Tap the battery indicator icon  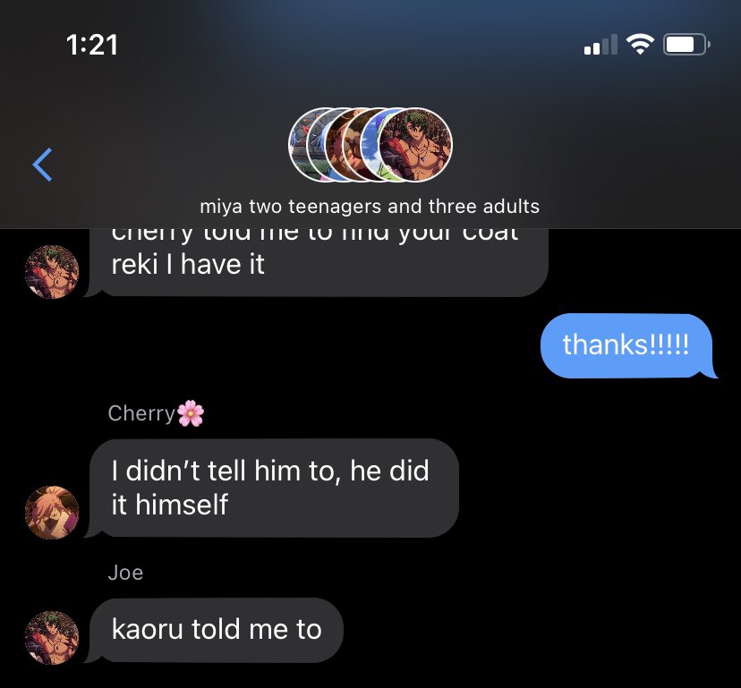pos(686,45)
